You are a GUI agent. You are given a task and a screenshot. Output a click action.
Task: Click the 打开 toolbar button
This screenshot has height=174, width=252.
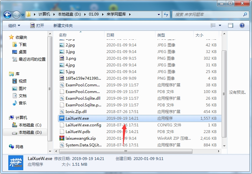pyautogui.click(x=37, y=25)
